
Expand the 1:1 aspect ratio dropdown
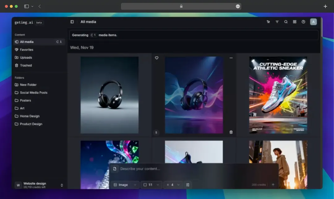point(151,185)
